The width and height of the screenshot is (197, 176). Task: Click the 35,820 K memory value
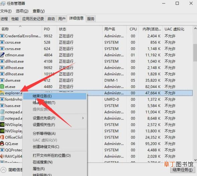pyautogui.click(x=153, y=80)
